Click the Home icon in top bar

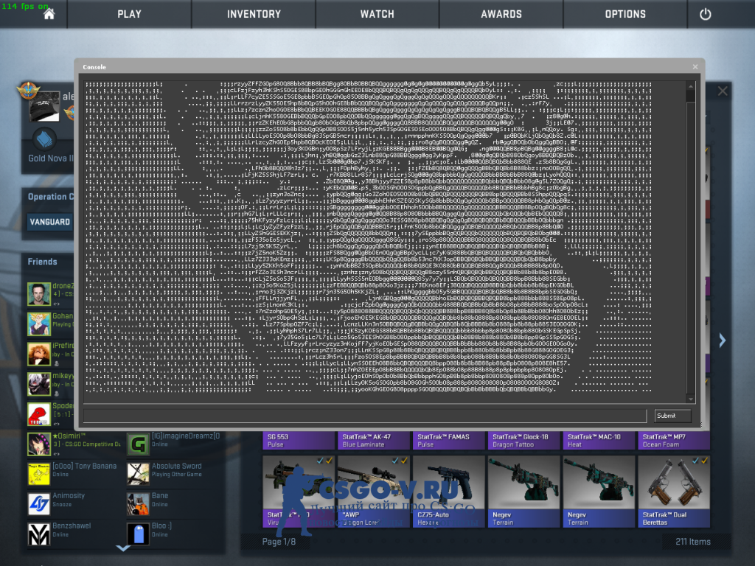(x=49, y=14)
